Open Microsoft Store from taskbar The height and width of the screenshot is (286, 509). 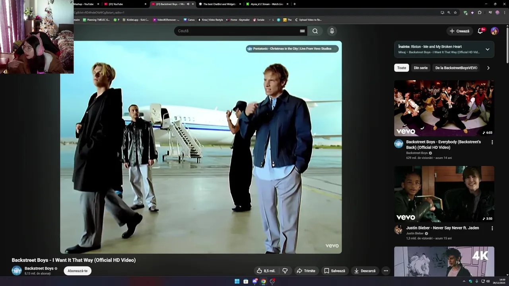point(246,281)
